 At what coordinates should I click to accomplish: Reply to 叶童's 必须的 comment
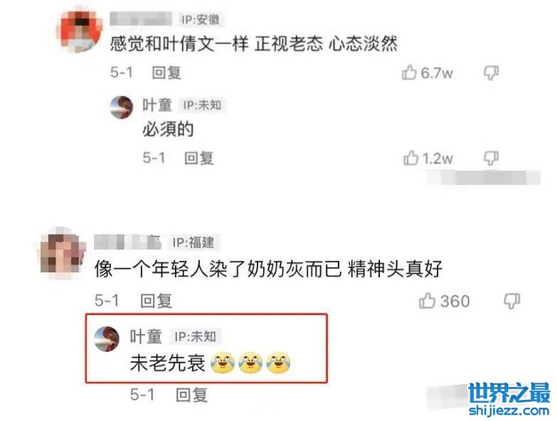[x=198, y=158]
